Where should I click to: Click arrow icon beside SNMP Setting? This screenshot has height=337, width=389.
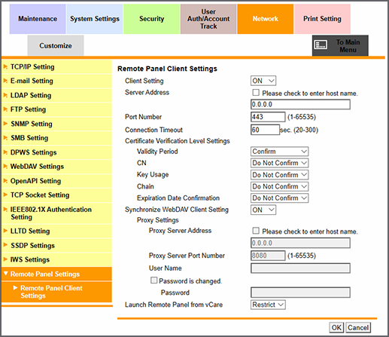(5, 124)
